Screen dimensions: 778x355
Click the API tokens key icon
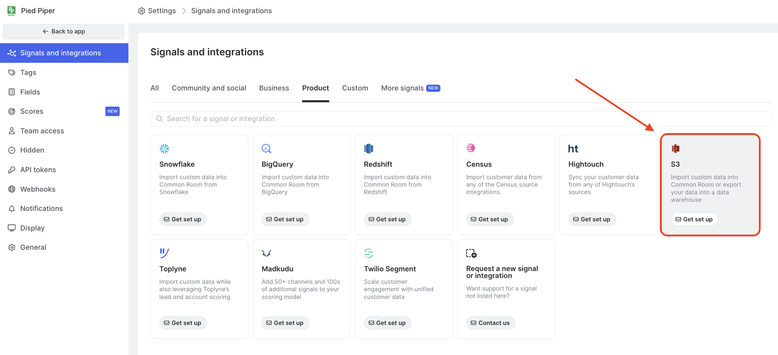(12, 170)
